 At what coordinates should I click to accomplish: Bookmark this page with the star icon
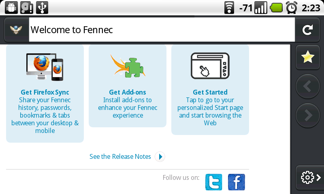[308, 57]
